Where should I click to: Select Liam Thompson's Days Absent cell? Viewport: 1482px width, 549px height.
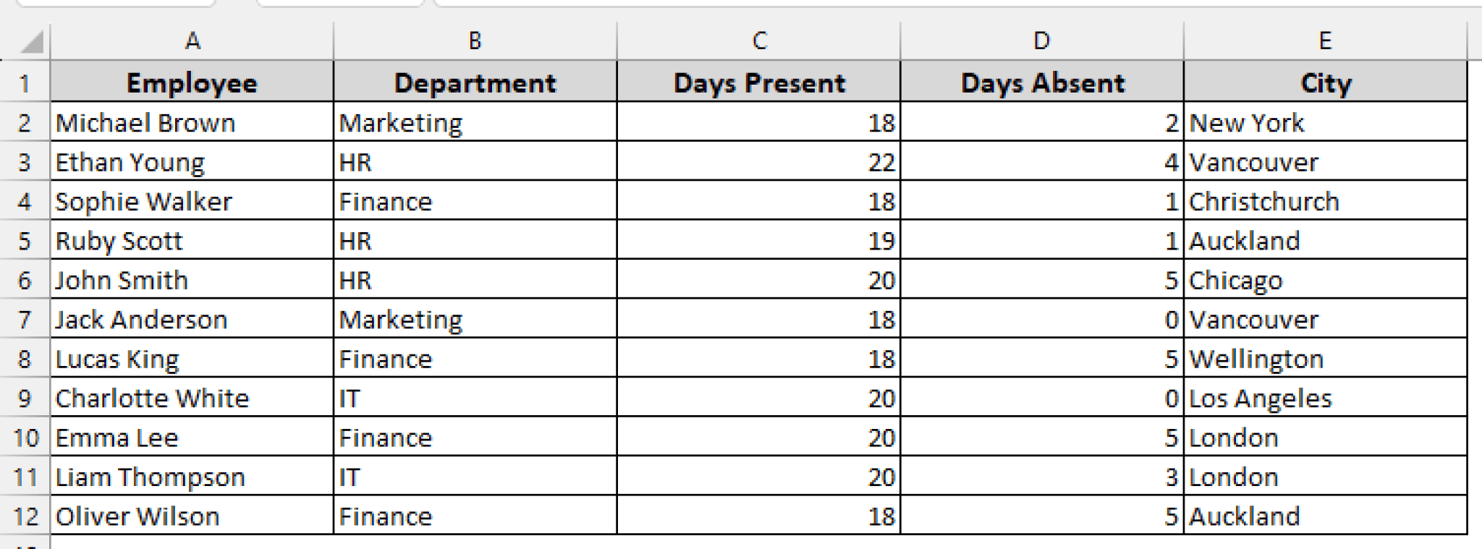click(x=1042, y=477)
